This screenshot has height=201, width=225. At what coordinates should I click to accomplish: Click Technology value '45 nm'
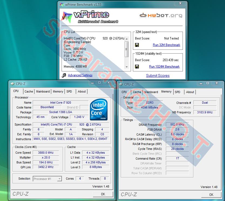[41, 117]
